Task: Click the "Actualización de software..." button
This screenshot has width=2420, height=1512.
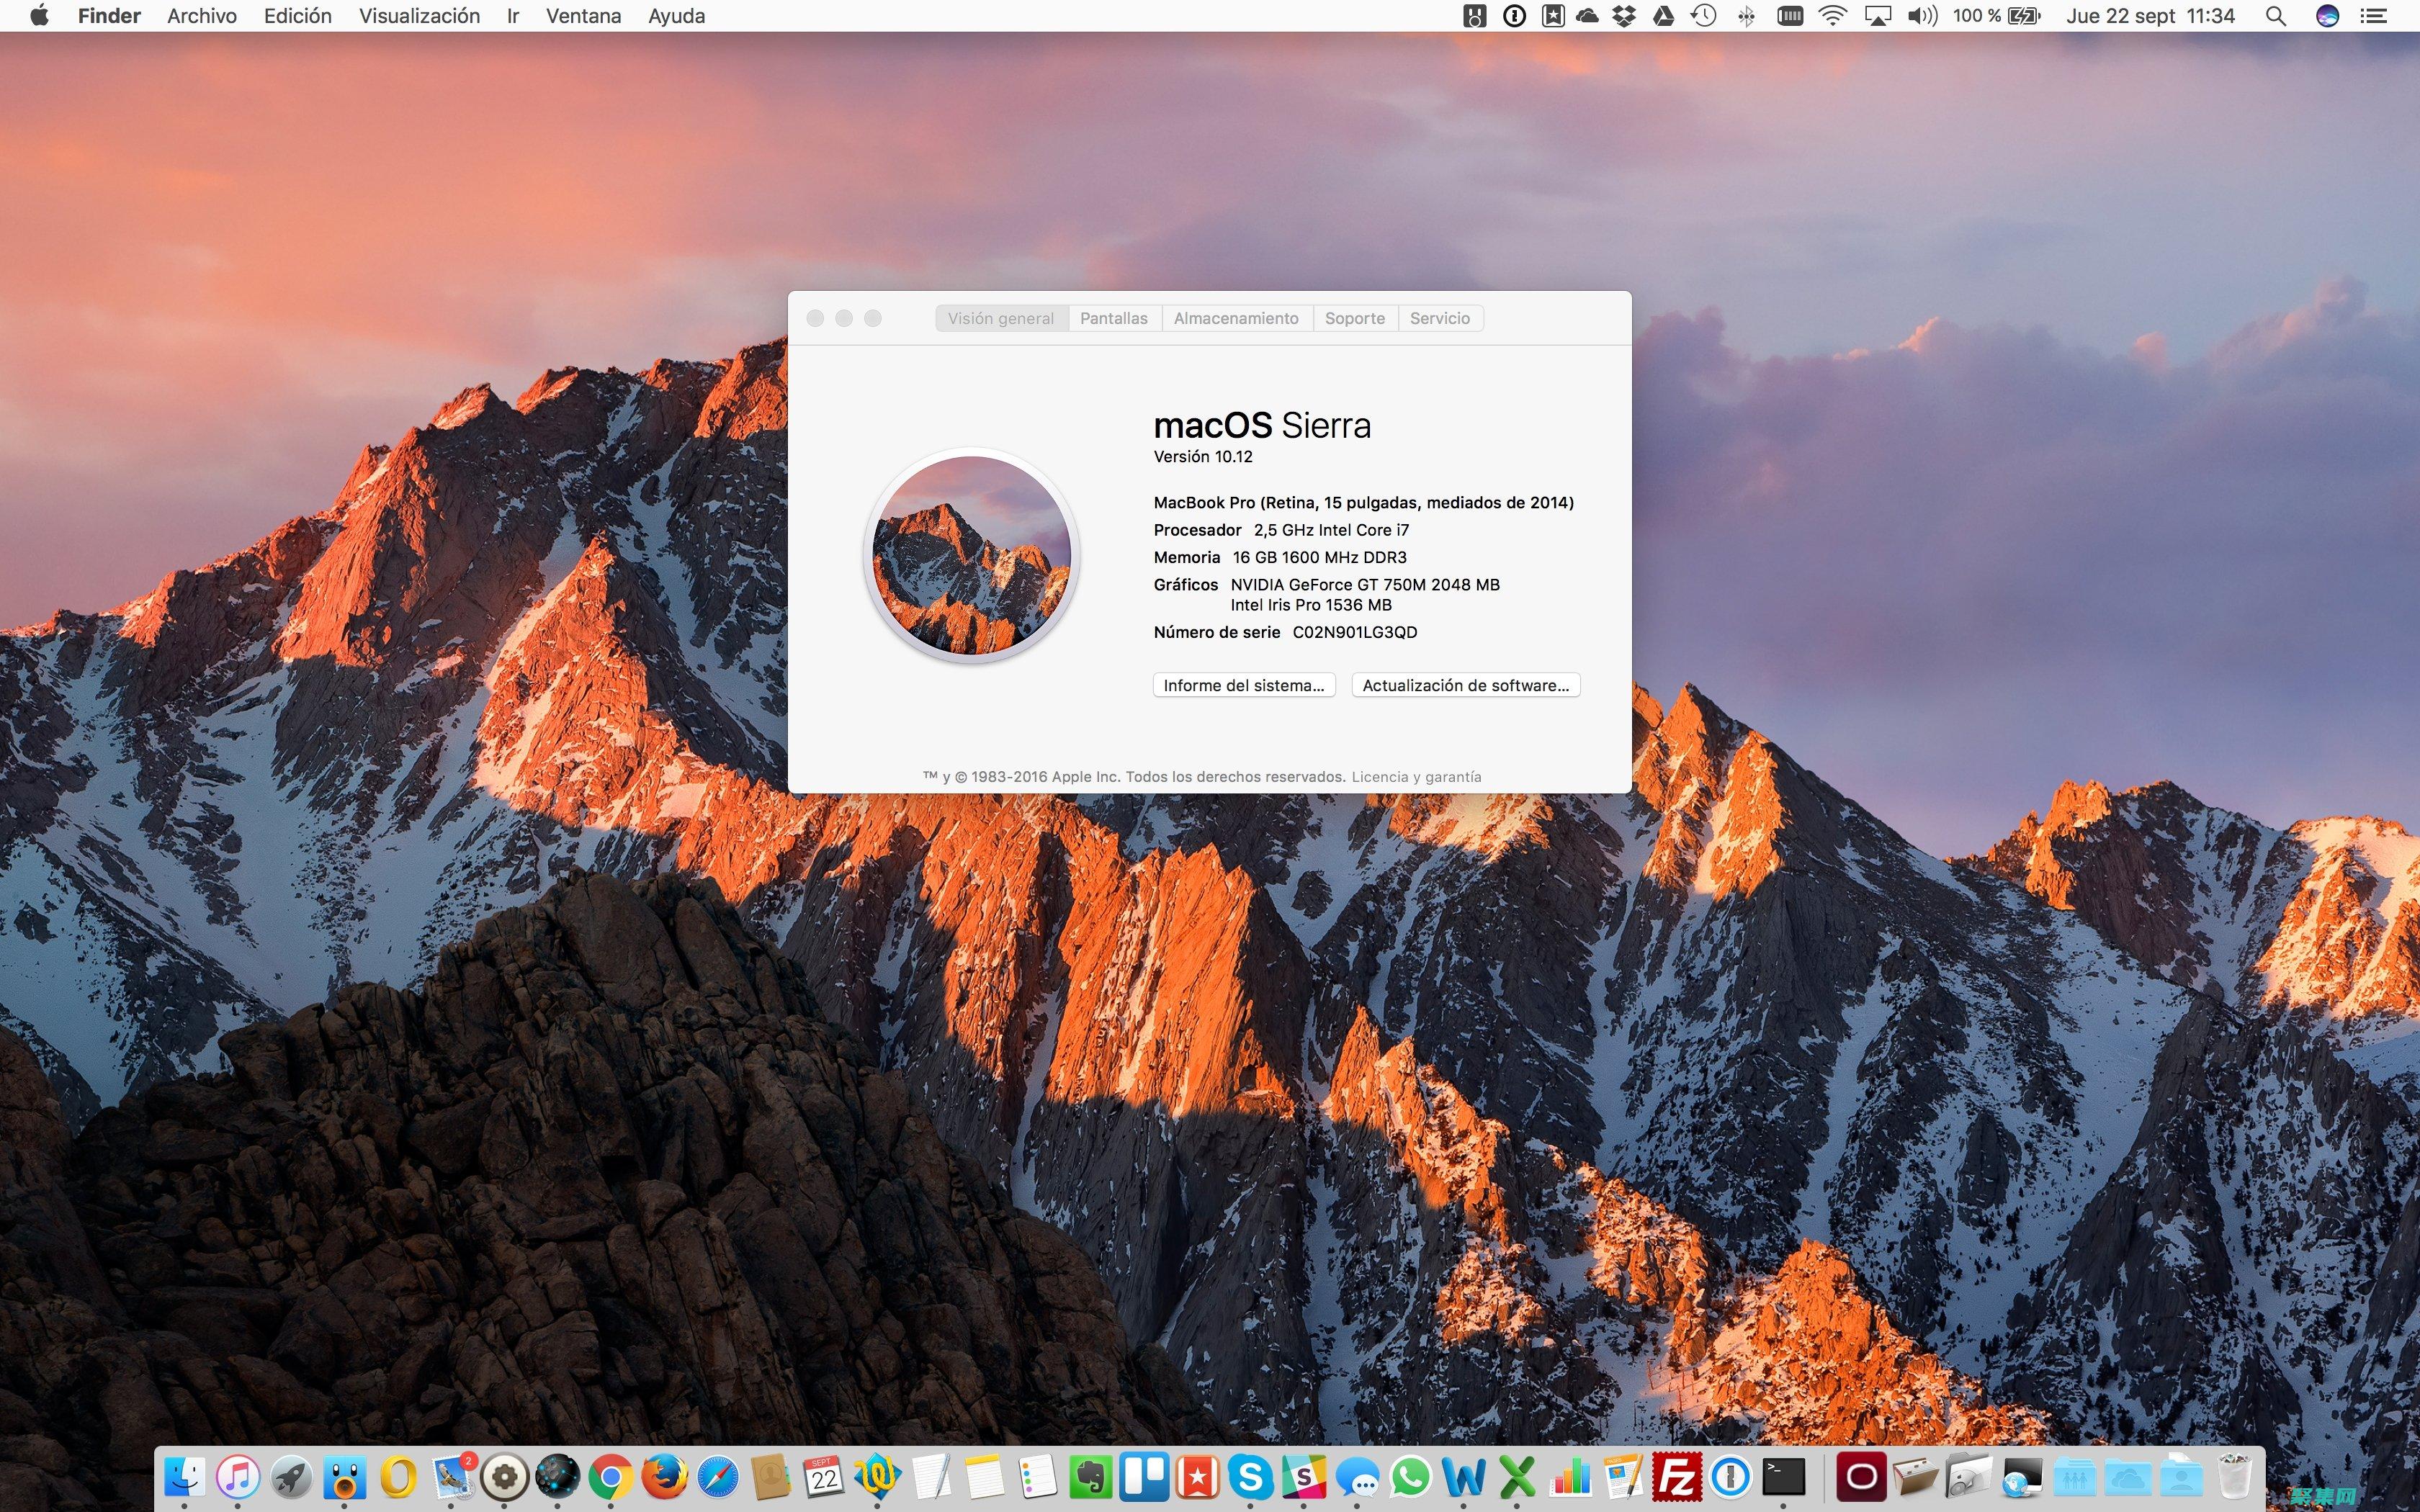Action: tap(1464, 685)
